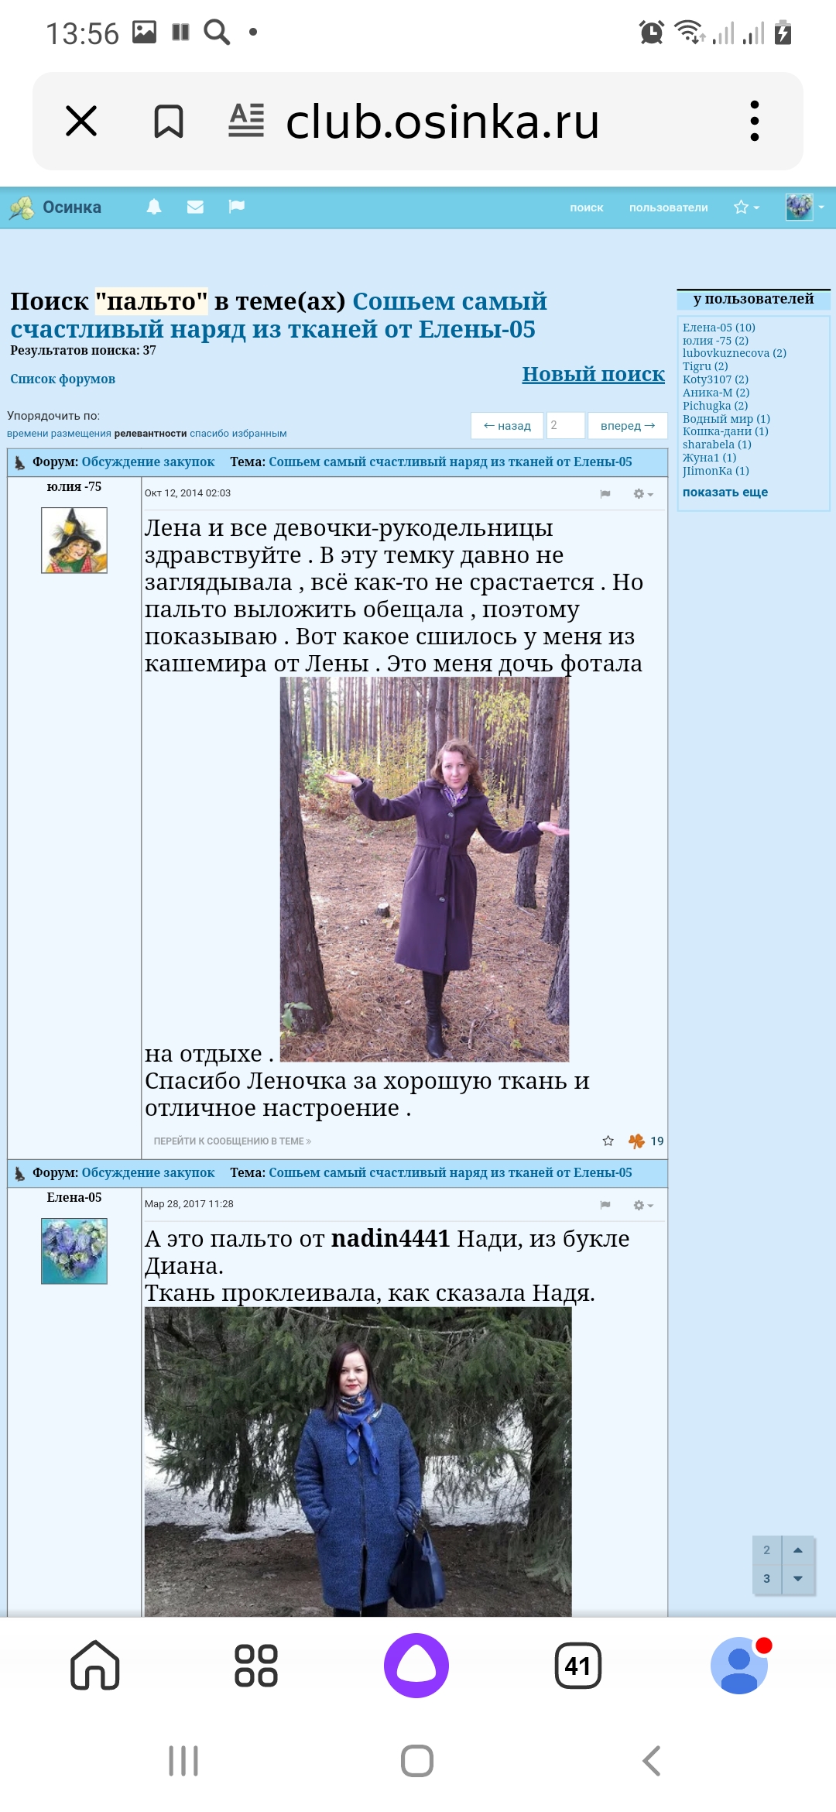Open notifications bell in forum header

pos(154,207)
